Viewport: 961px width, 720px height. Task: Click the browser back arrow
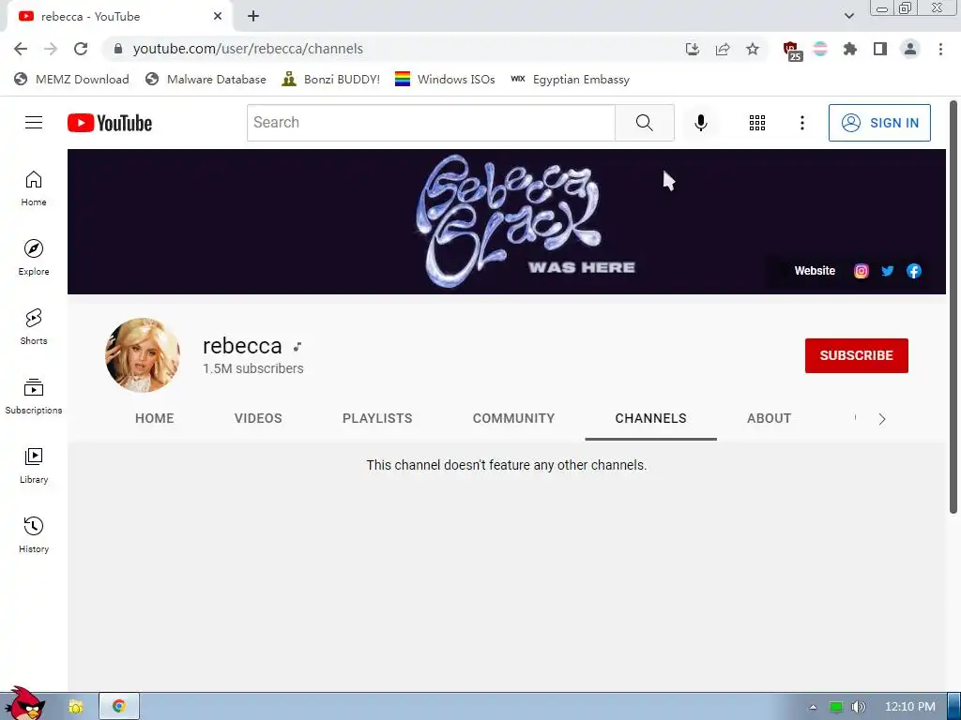pyautogui.click(x=21, y=49)
